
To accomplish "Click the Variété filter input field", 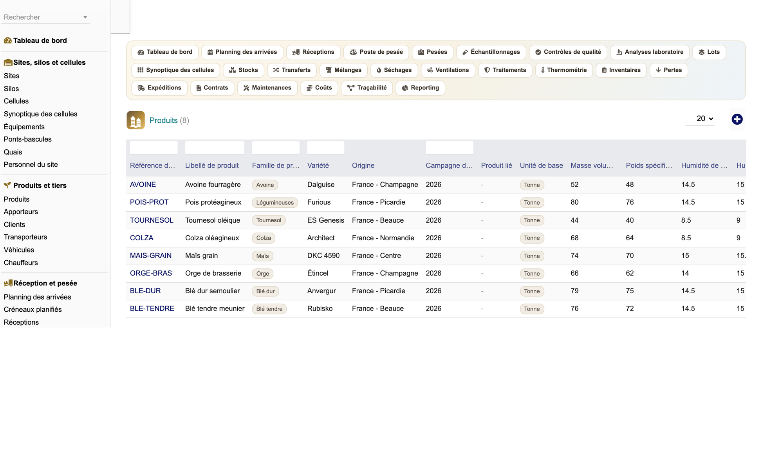I will tap(326, 148).
